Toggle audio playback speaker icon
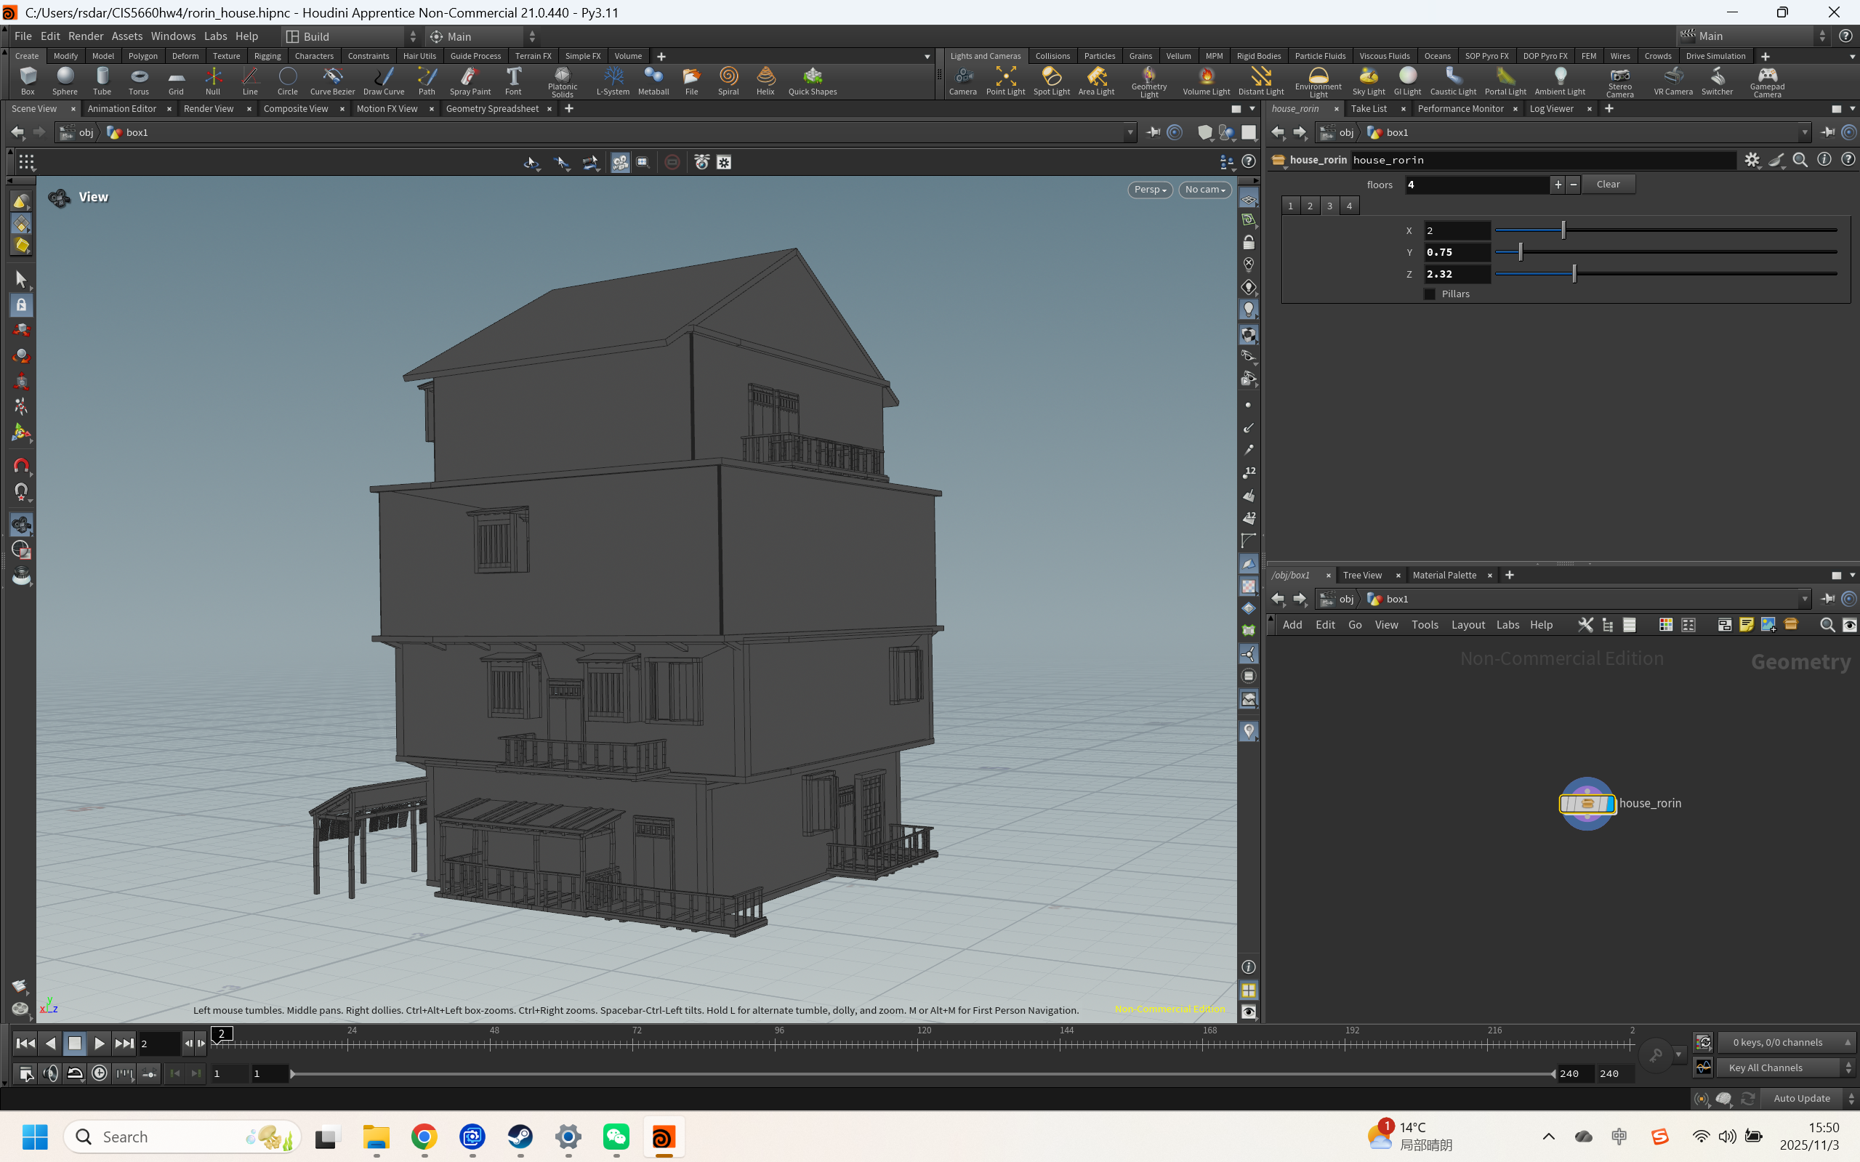The height and width of the screenshot is (1162, 1860). pos(51,1073)
